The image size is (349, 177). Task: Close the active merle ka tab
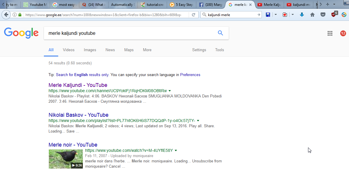250,5
